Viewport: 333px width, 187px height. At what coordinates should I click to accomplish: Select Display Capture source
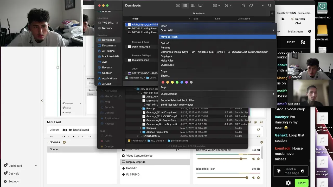[x=155, y=162]
